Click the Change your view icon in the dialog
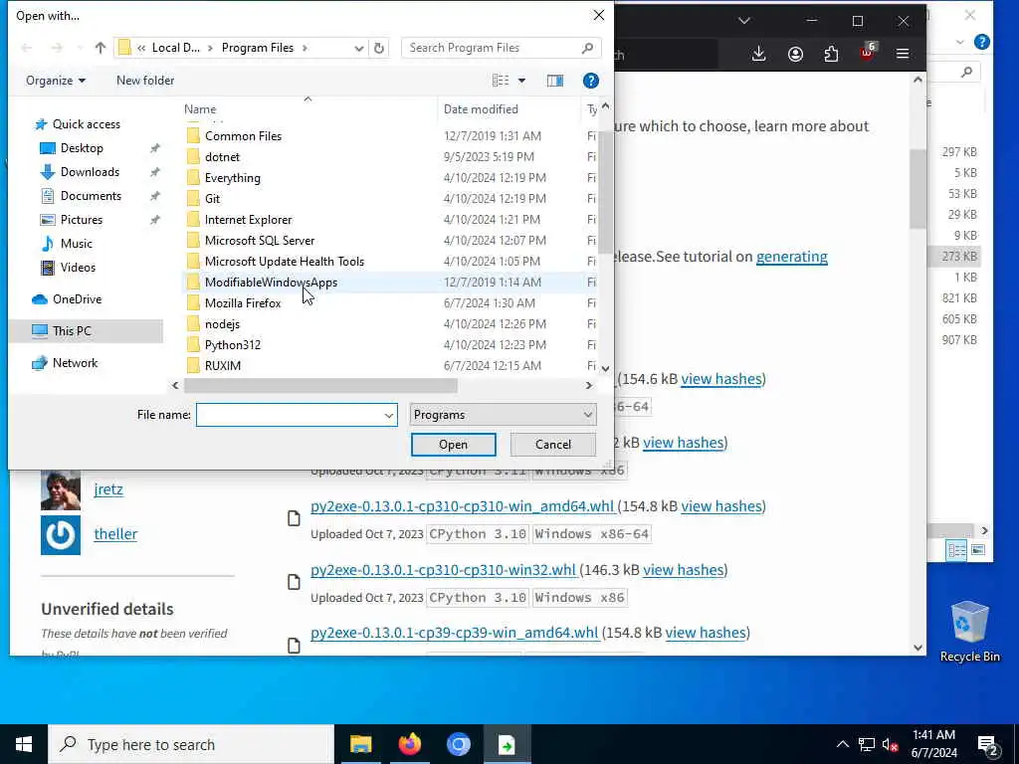Screen dimensions: 1019x764 [501, 81]
